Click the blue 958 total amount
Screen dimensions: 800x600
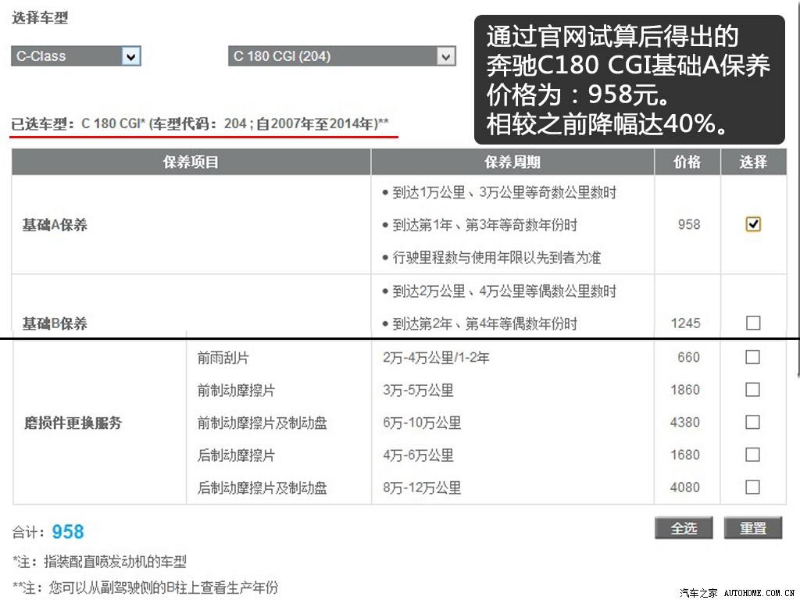[68, 531]
